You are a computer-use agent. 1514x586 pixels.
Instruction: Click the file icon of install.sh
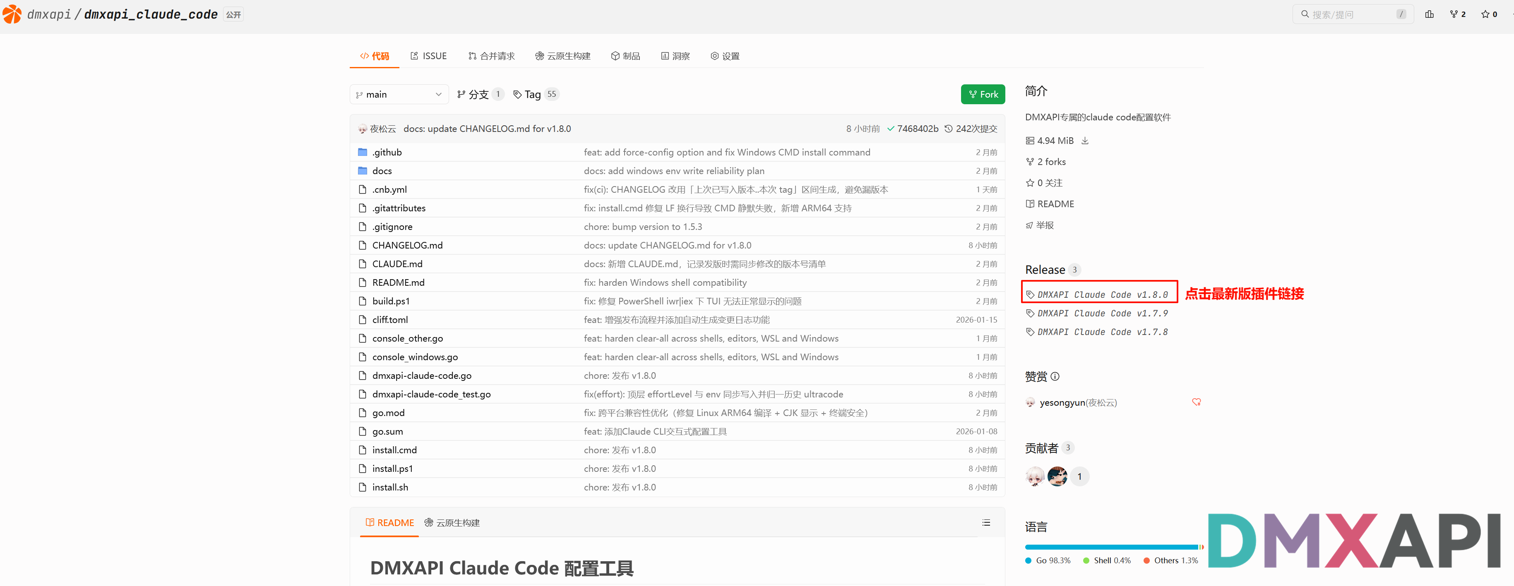pyautogui.click(x=363, y=487)
